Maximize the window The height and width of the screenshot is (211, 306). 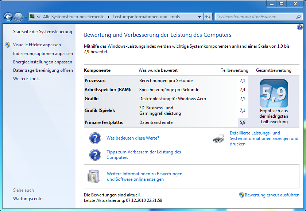click(x=282, y=4)
